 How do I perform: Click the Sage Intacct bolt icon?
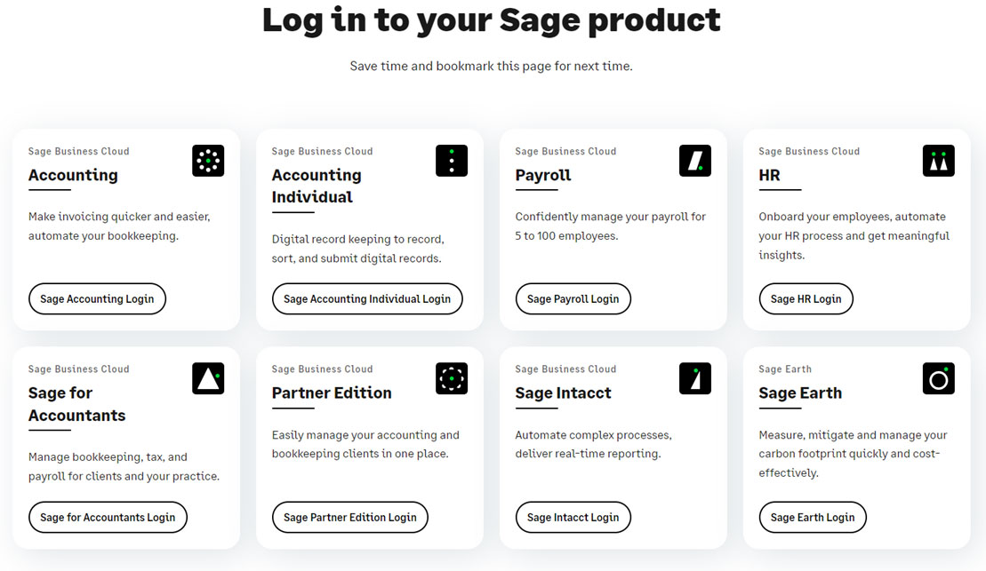click(x=695, y=378)
